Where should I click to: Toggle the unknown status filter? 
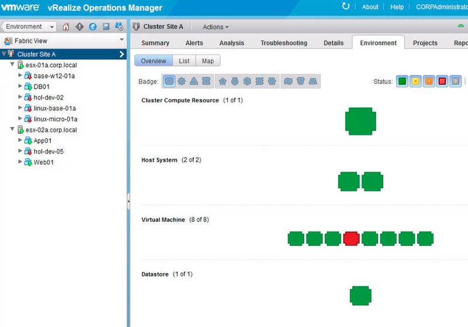pos(456,81)
